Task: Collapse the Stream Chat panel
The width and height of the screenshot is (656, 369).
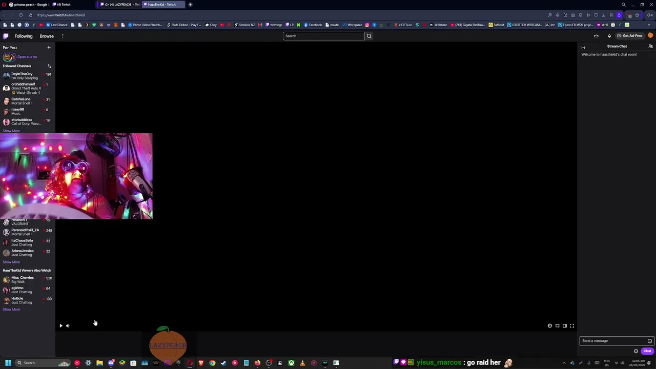Action: (583, 48)
